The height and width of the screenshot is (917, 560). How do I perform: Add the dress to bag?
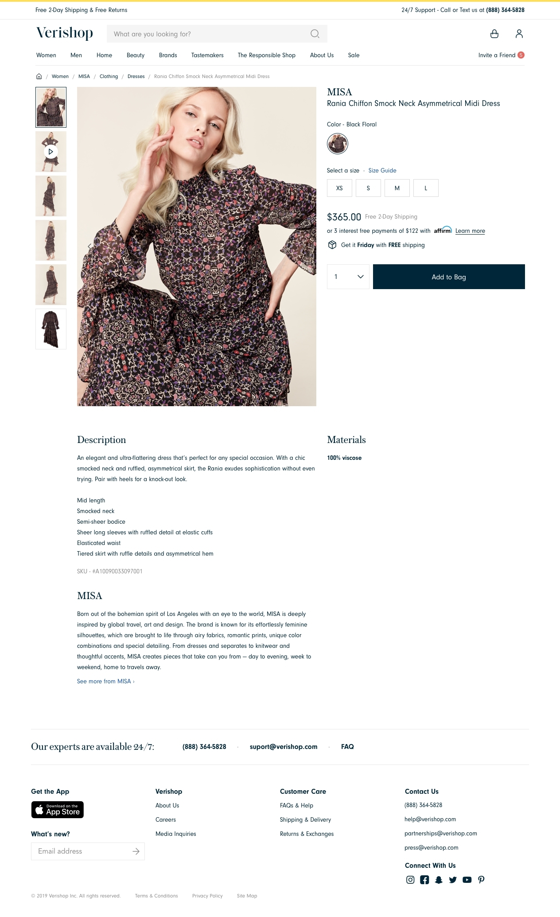coord(449,277)
